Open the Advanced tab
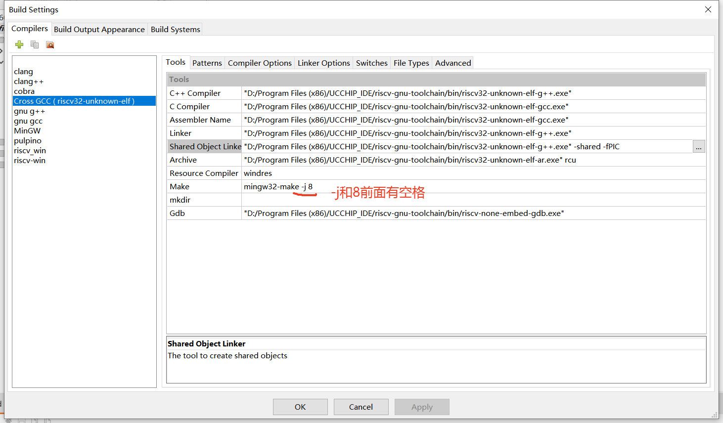Viewport: 723px width, 423px height. click(453, 63)
